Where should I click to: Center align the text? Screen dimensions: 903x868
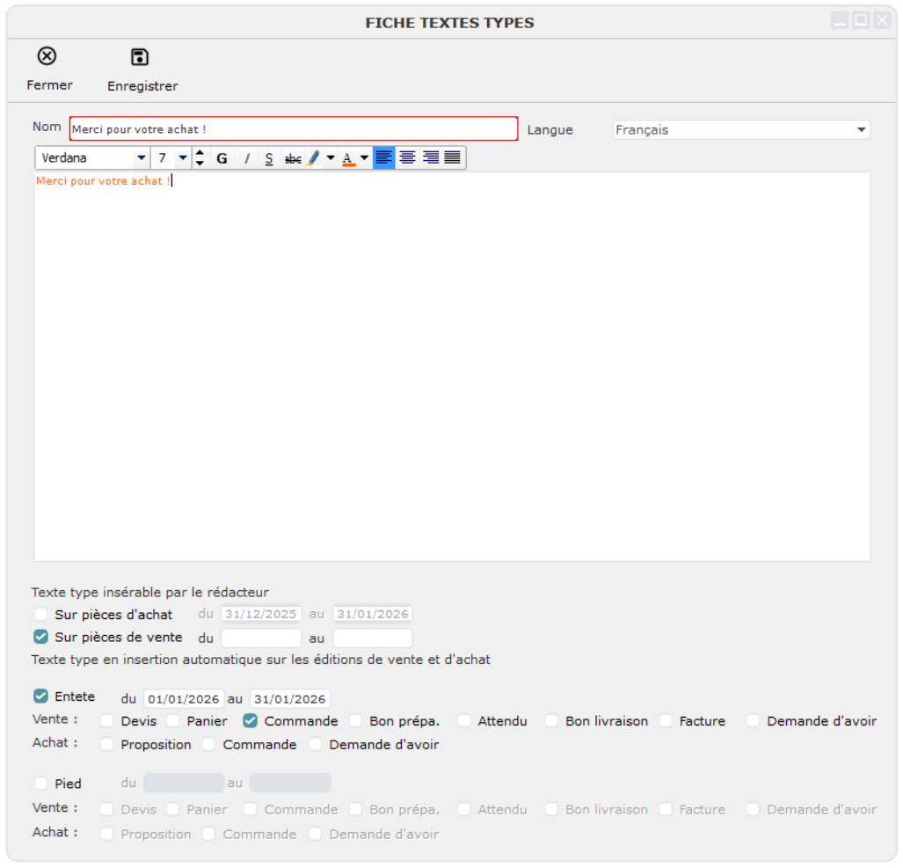point(407,158)
